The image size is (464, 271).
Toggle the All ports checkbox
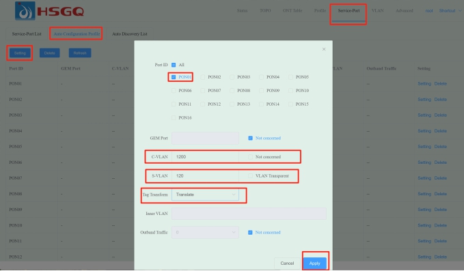pos(174,65)
